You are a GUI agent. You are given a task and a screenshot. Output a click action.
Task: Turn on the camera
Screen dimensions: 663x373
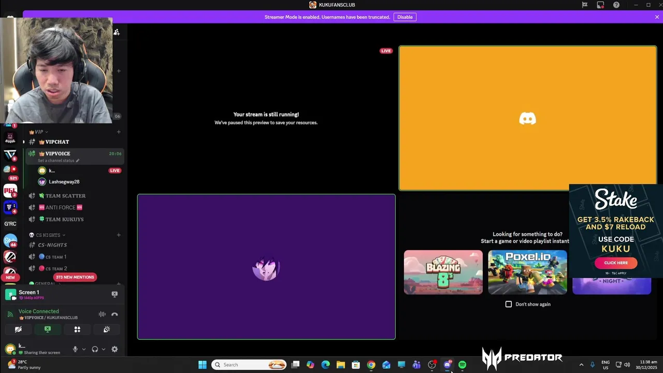18,329
